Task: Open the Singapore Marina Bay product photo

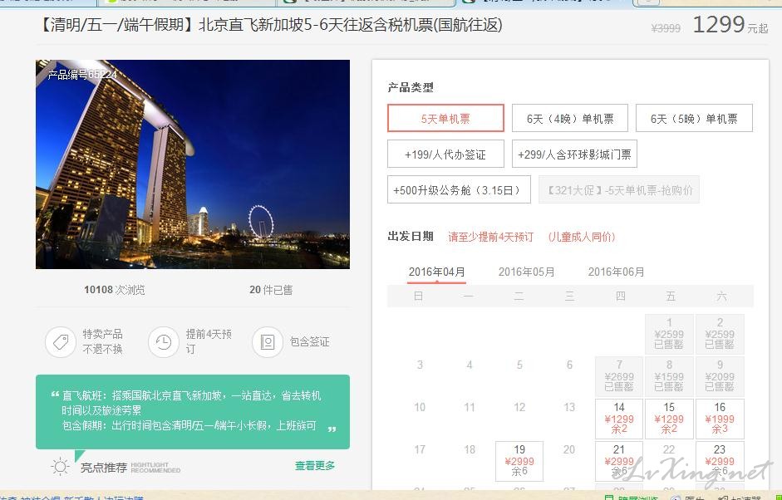Action: point(193,164)
